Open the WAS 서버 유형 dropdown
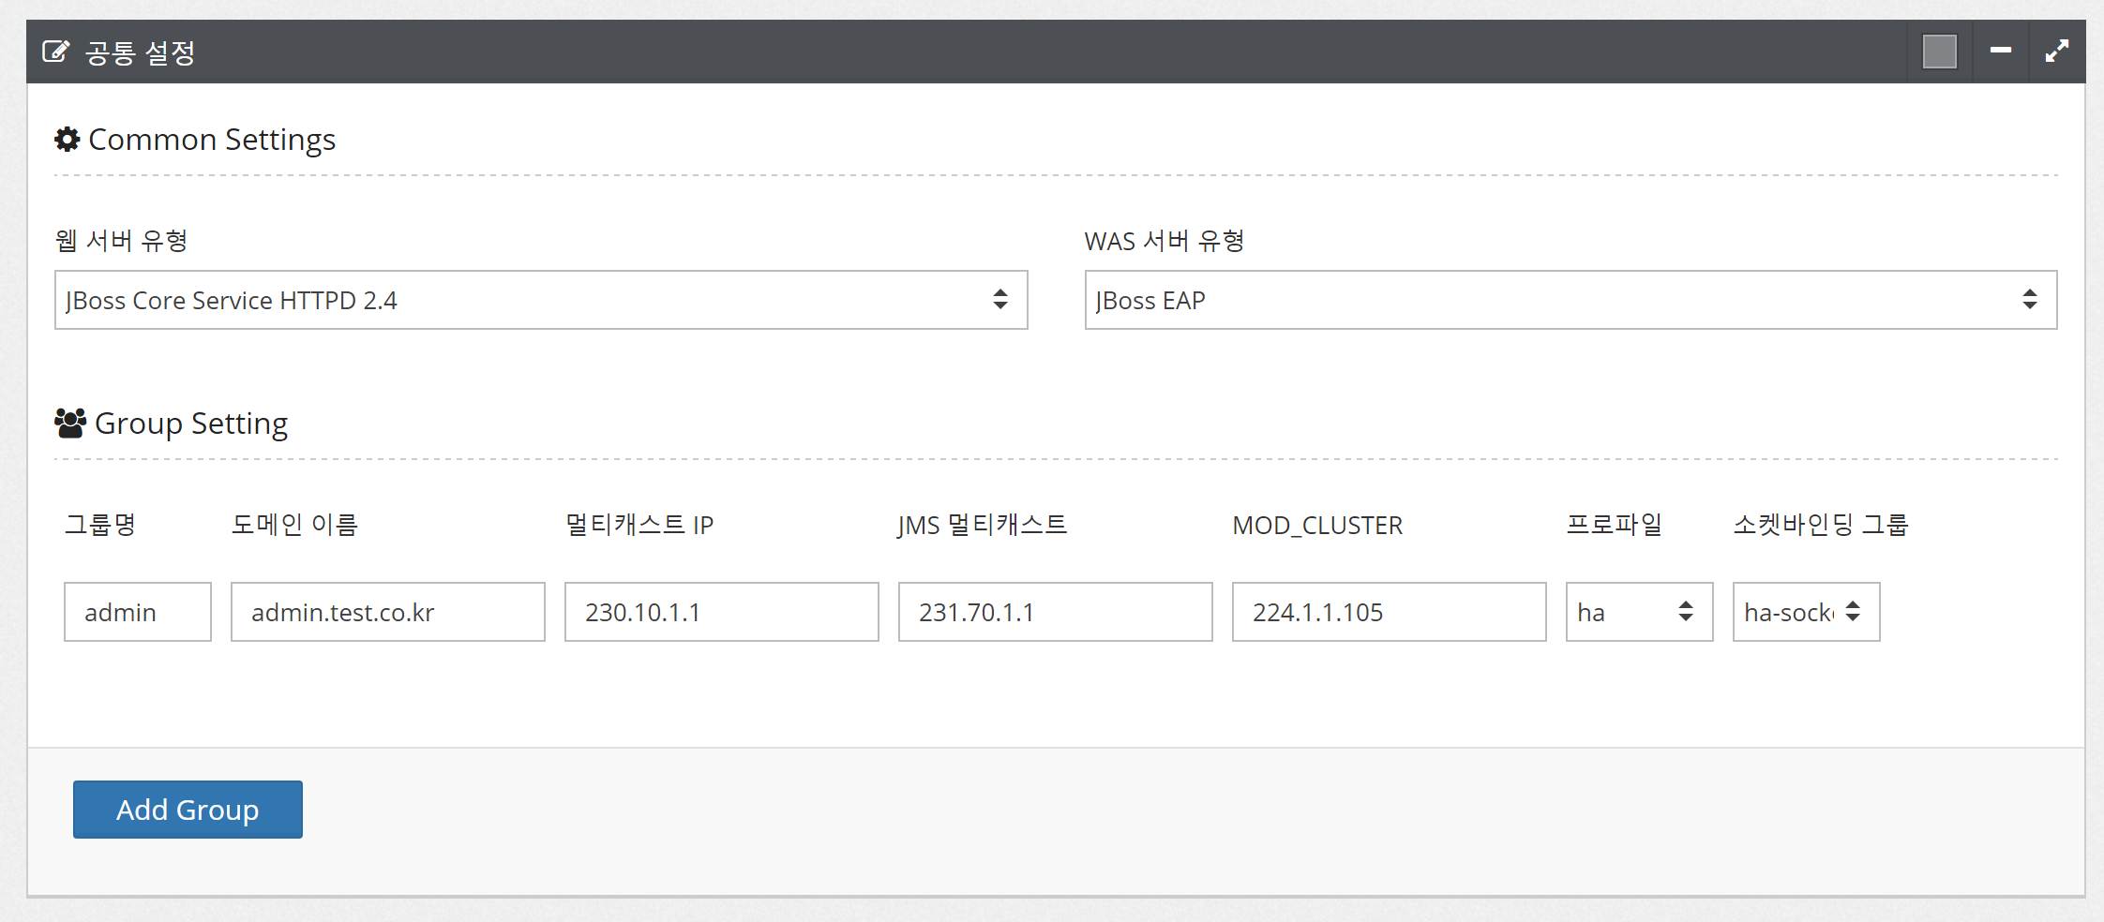 (1570, 300)
